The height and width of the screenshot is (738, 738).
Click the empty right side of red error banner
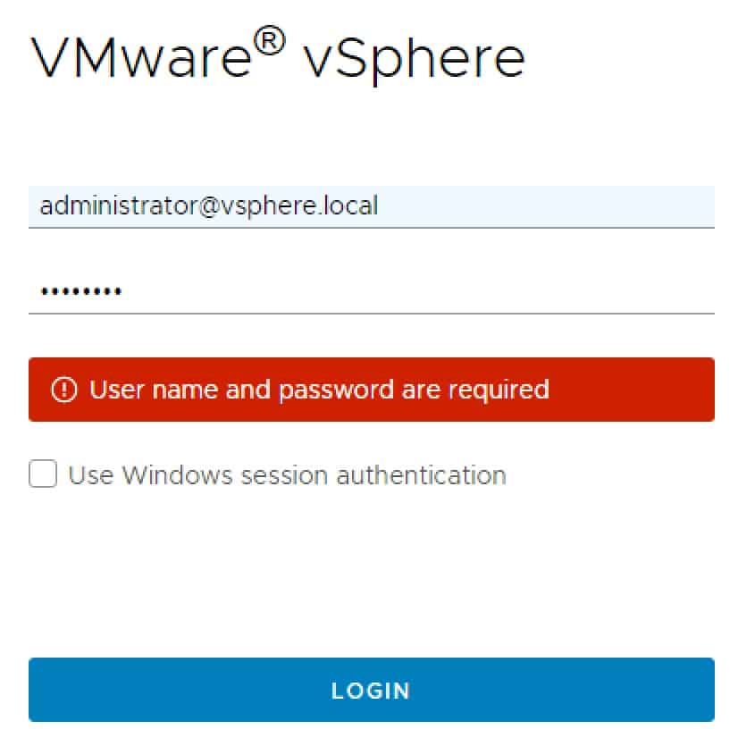[x=631, y=390]
